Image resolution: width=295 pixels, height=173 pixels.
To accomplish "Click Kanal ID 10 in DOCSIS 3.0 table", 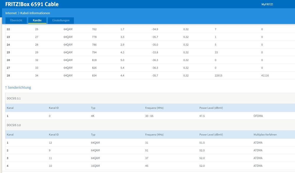I will [50, 166].
